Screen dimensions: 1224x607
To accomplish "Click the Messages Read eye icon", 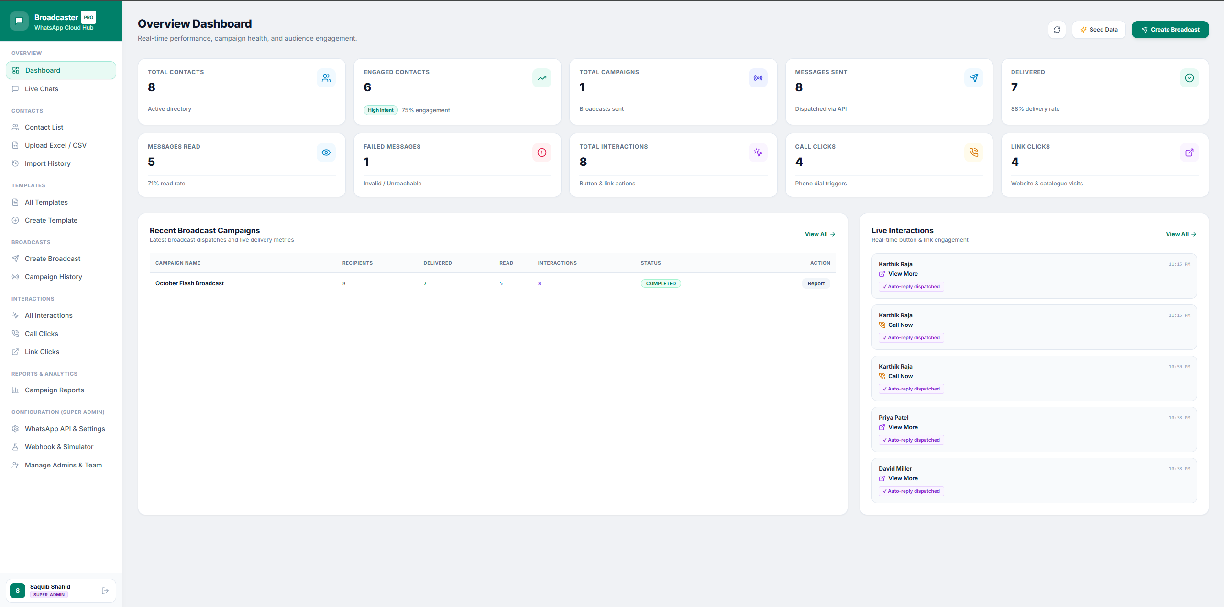I will (x=326, y=152).
